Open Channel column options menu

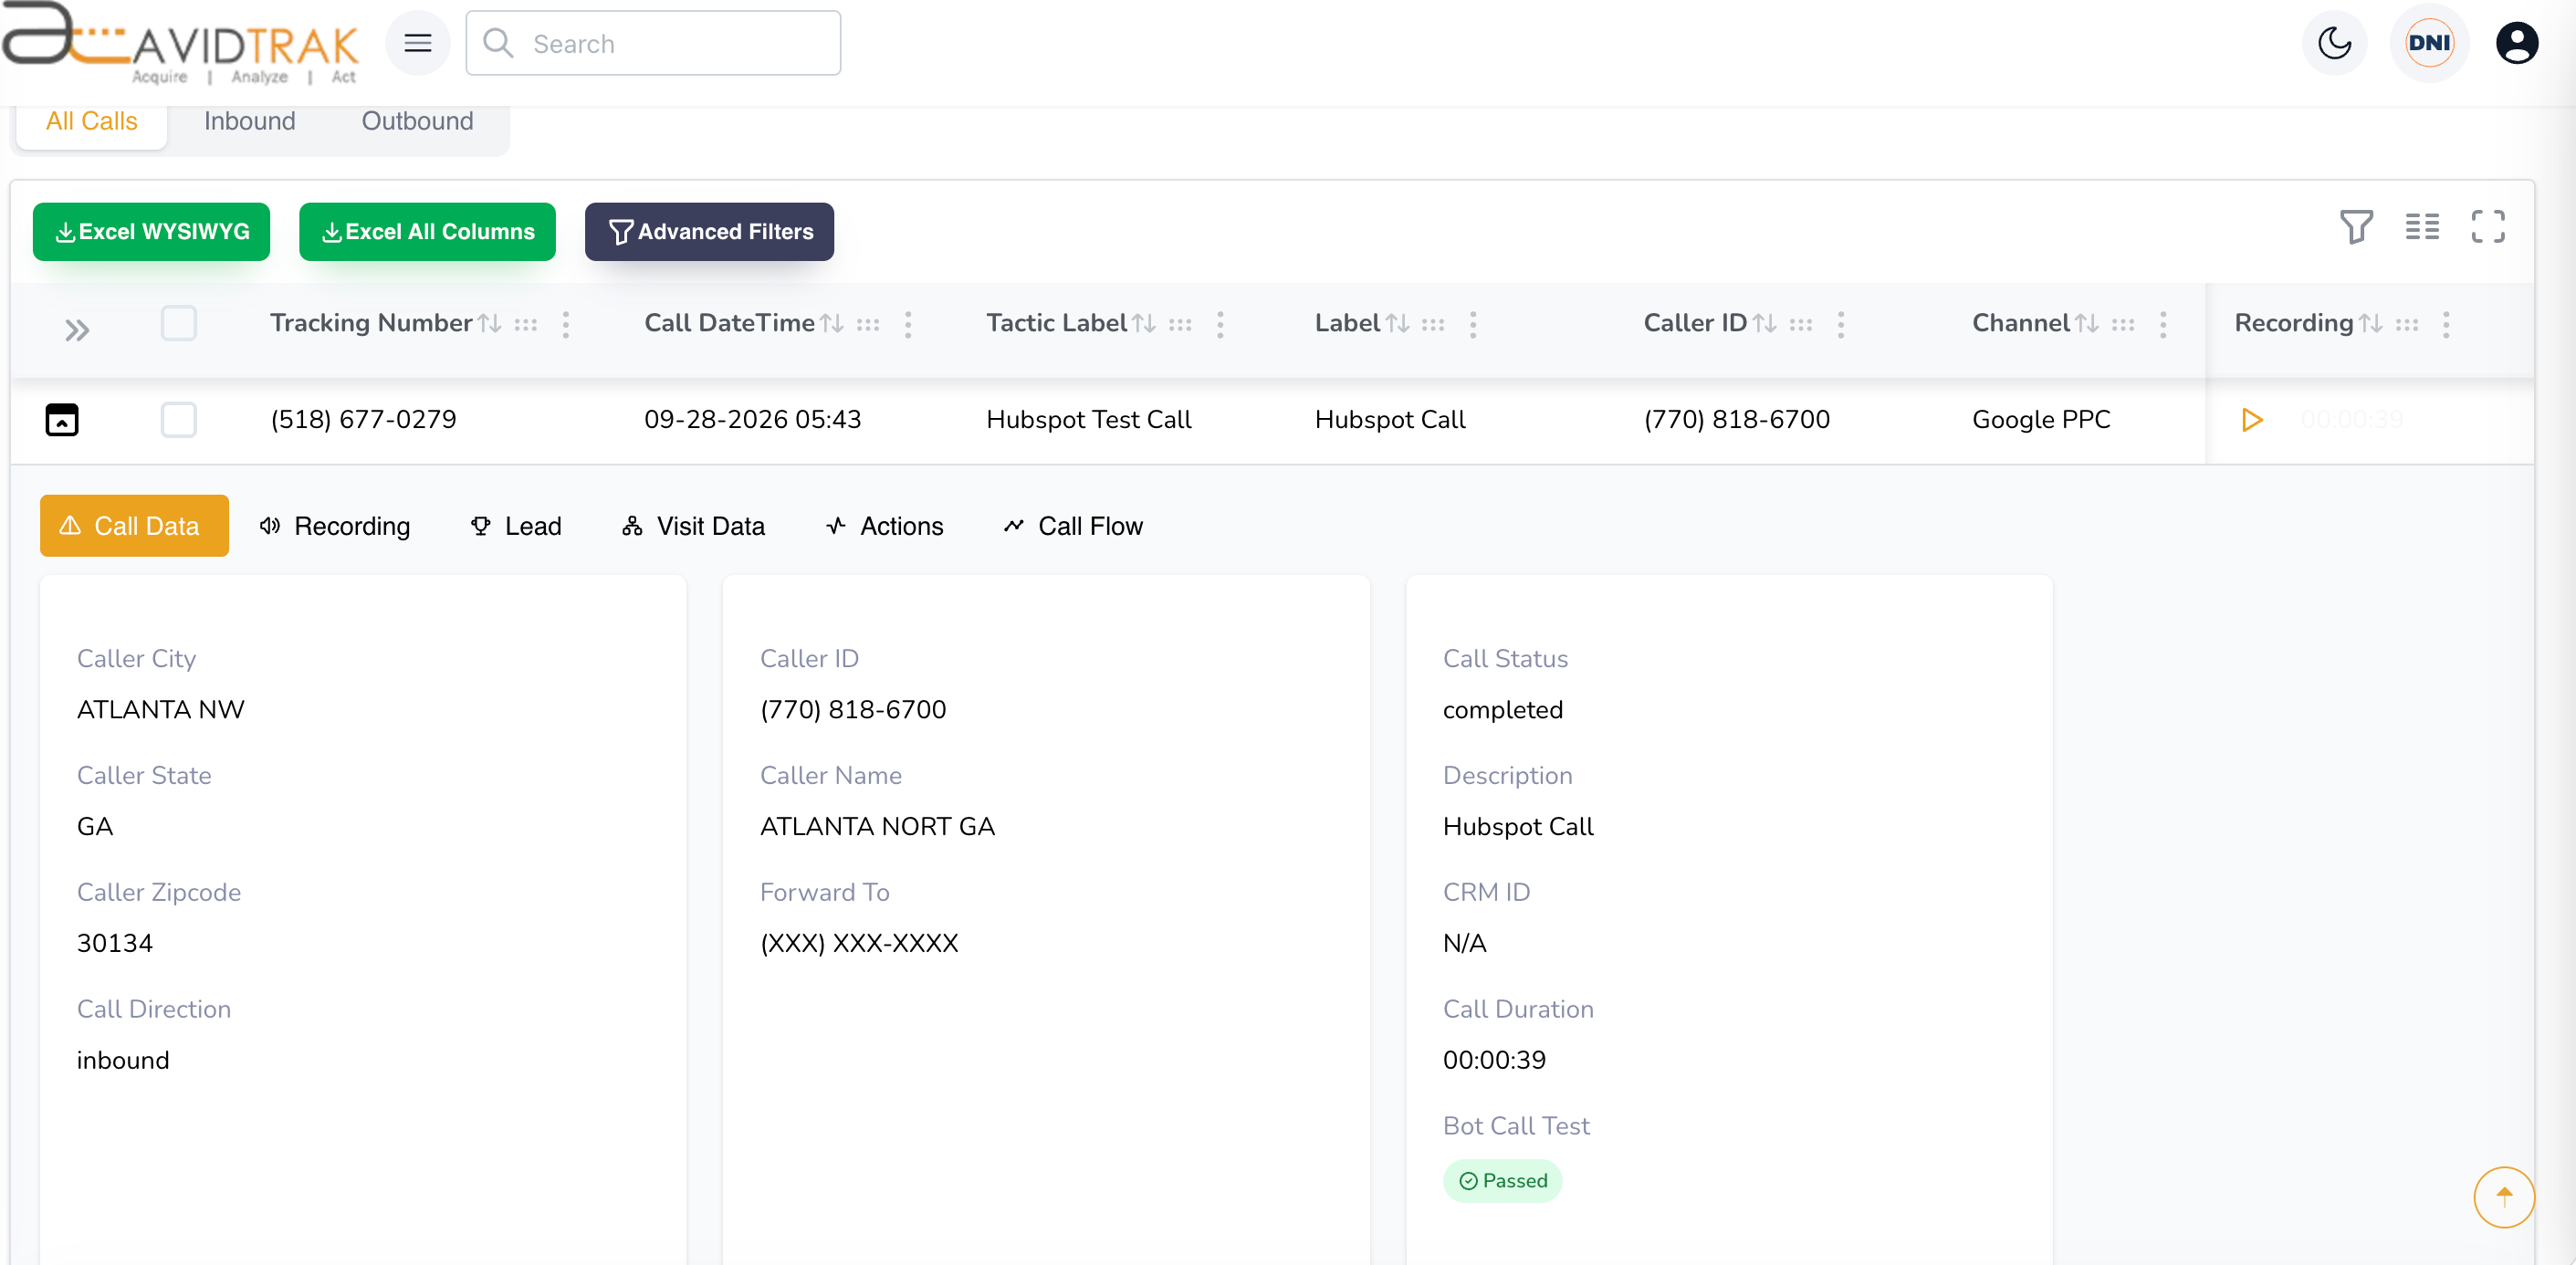[x=2163, y=324]
